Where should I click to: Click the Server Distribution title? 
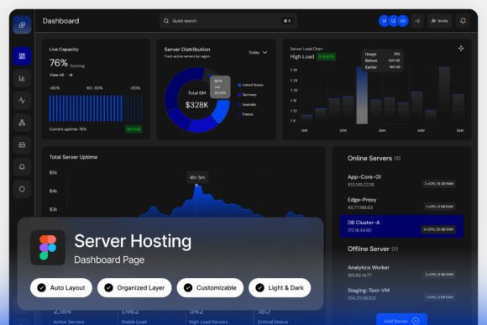point(187,49)
